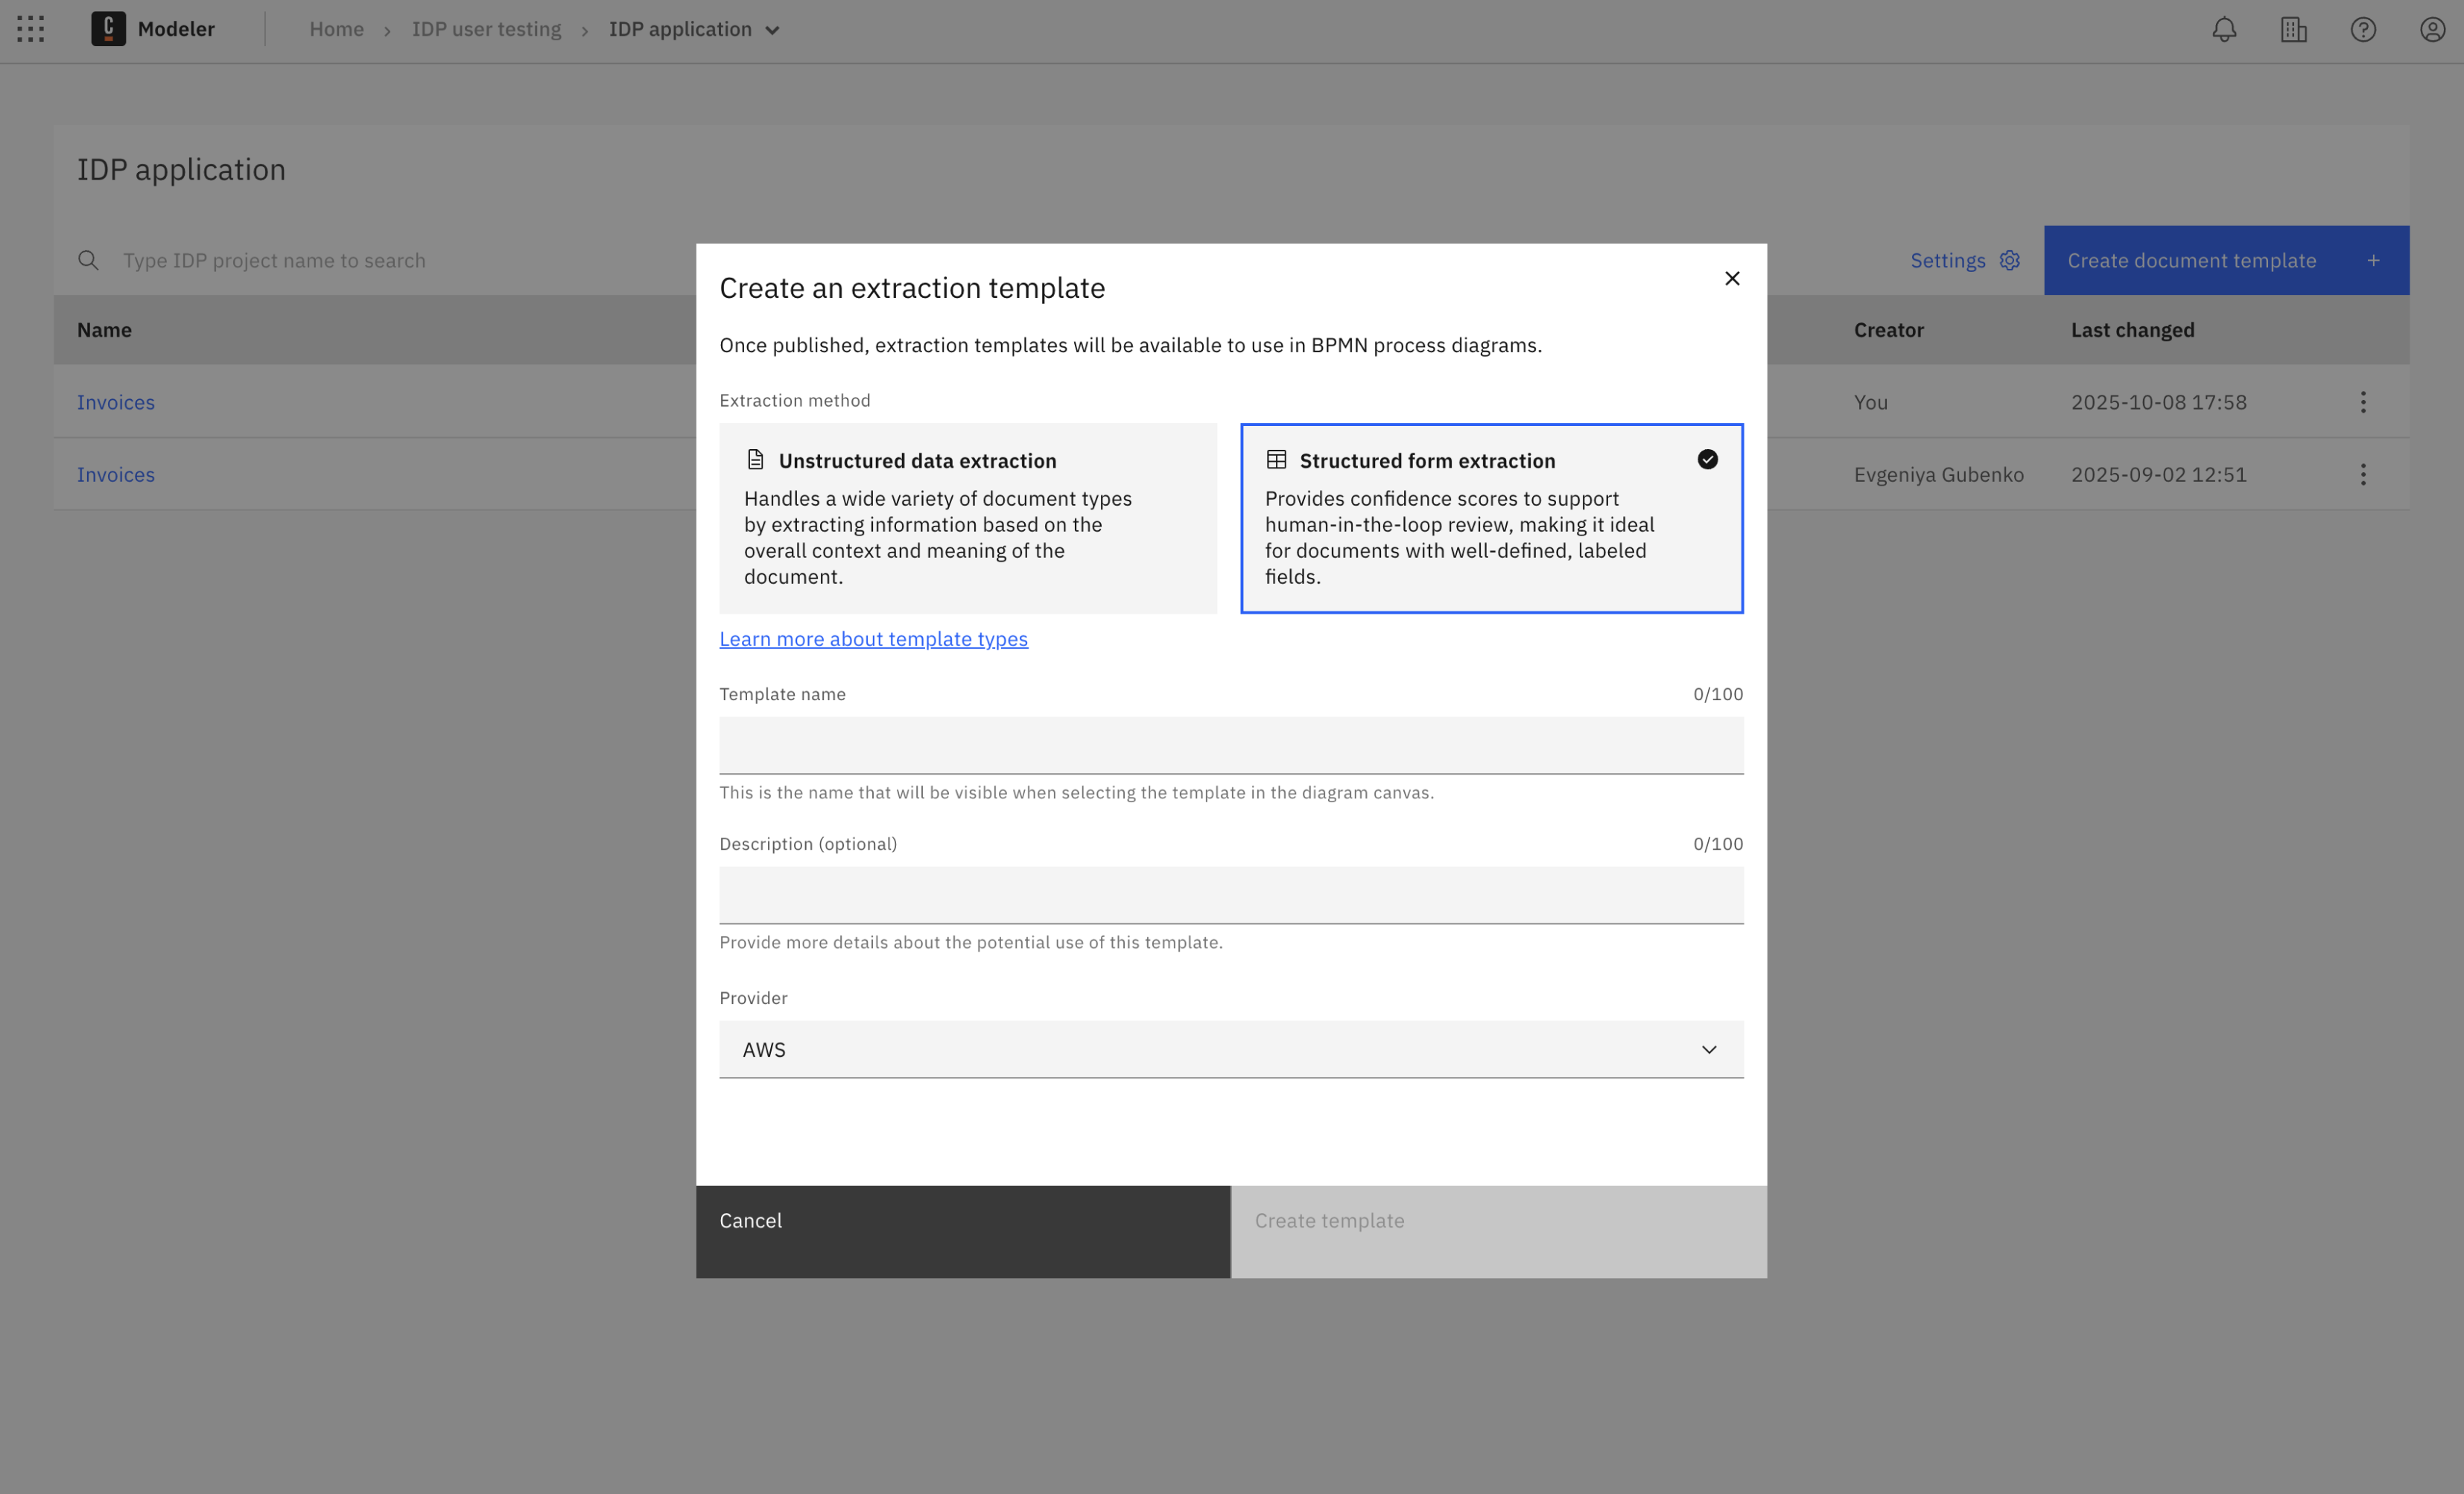Close the extraction template dialog

click(1732, 279)
